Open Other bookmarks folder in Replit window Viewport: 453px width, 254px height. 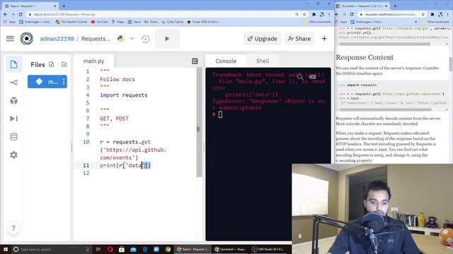coord(317,22)
